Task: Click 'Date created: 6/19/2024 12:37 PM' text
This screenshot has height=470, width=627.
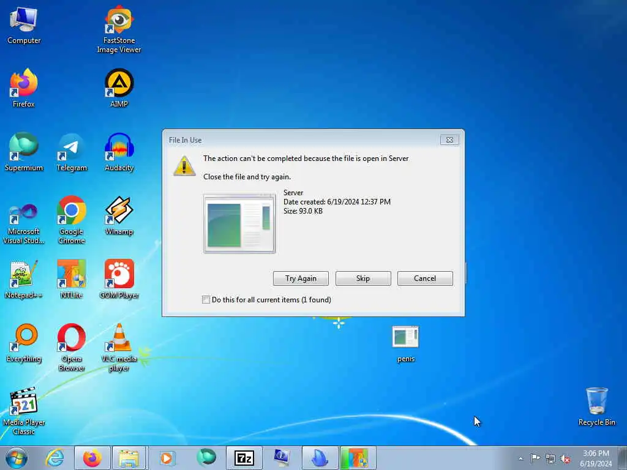Action: point(337,202)
